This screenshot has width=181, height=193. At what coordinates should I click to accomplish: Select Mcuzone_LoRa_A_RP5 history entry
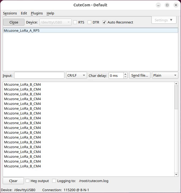tap(22, 31)
